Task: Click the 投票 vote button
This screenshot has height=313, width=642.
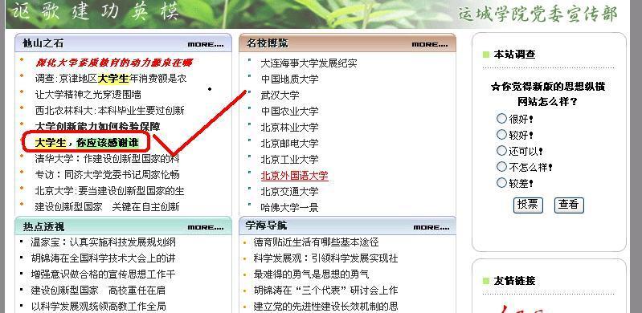Action: pyautogui.click(x=528, y=205)
